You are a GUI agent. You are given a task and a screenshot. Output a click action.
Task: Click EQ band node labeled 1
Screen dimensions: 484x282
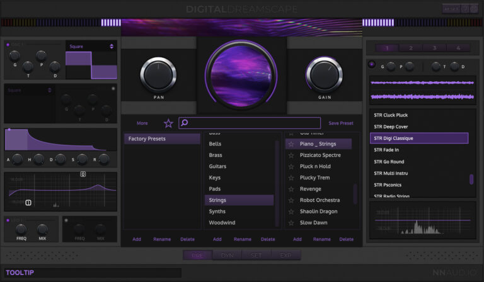28,203
